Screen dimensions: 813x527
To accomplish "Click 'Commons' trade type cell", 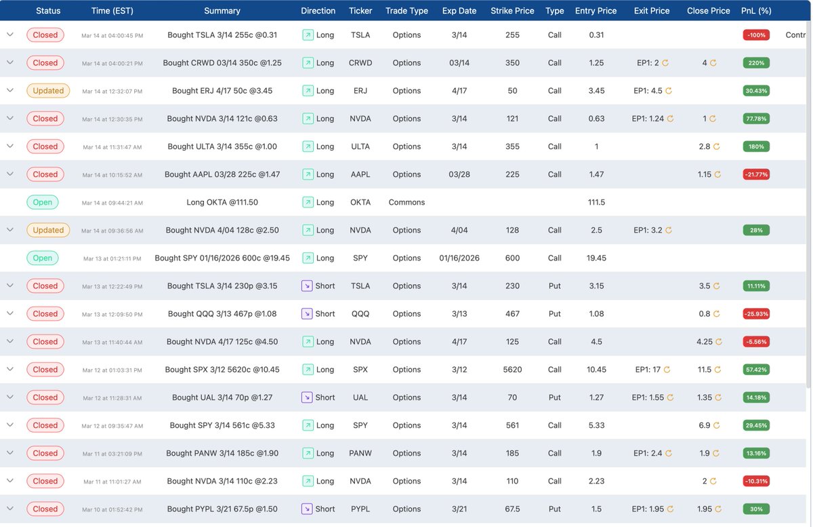I will (406, 202).
